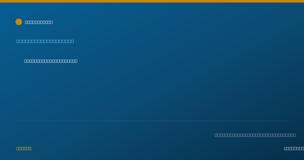Click the white text in bottom-right footer
This screenshot has width=304, height=160.
coord(294,148)
